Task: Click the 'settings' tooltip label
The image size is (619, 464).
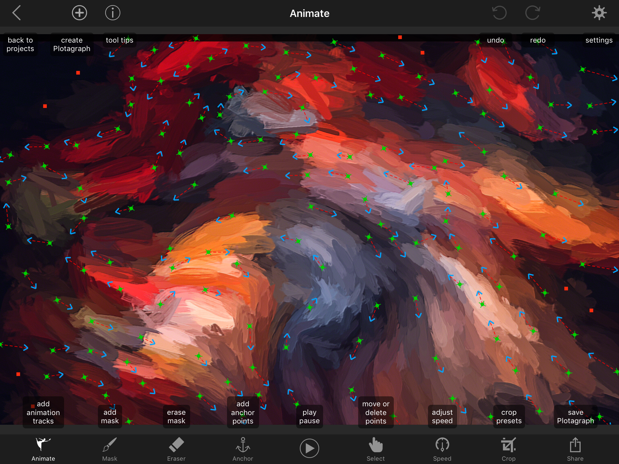Action: point(599,40)
